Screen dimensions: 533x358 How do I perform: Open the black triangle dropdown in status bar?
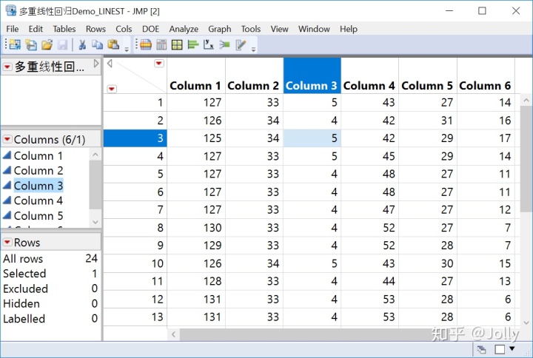512,348
